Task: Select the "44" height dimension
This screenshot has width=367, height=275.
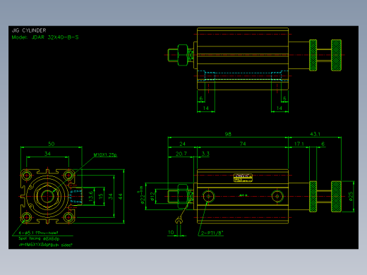Action: pos(120,196)
